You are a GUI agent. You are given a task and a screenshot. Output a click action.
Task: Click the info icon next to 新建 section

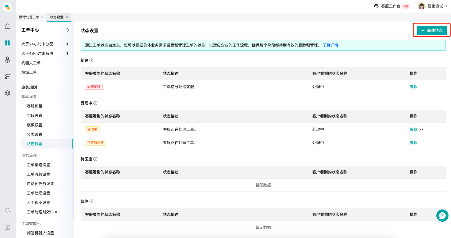point(91,60)
